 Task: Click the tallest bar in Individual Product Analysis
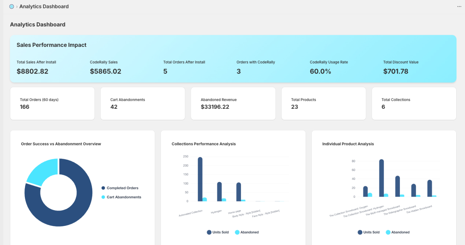pos(382,178)
